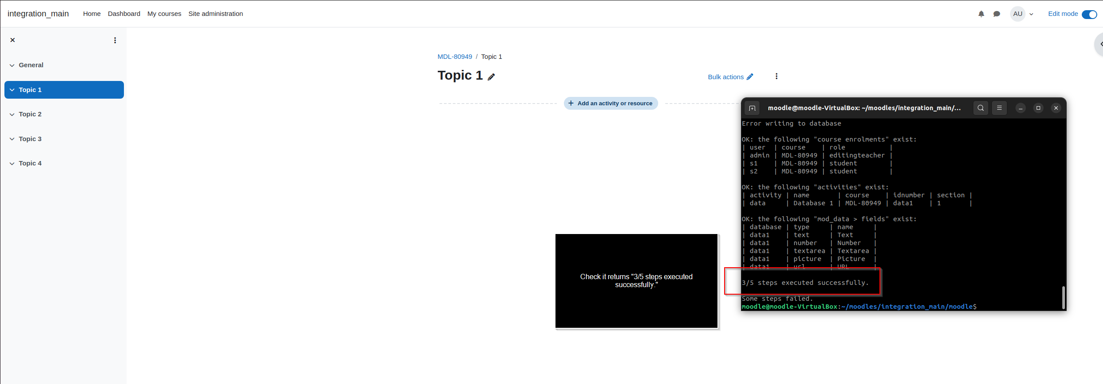Open My courses menu item

point(164,14)
